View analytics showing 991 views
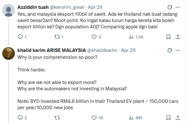Image resolution: width=188 pixels, height=123 pixels. 136,118
